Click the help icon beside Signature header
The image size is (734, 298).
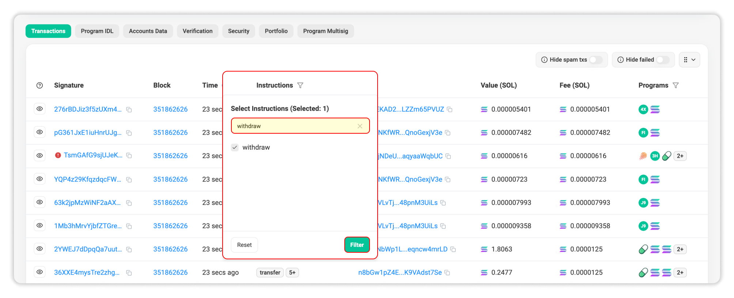pos(39,85)
